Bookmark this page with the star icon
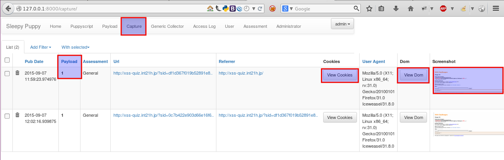This screenshot has height=160, width=504. (x=369, y=9)
